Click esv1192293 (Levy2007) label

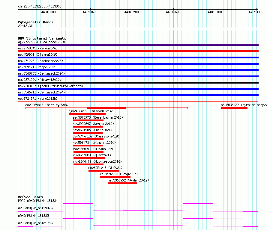[119, 174]
